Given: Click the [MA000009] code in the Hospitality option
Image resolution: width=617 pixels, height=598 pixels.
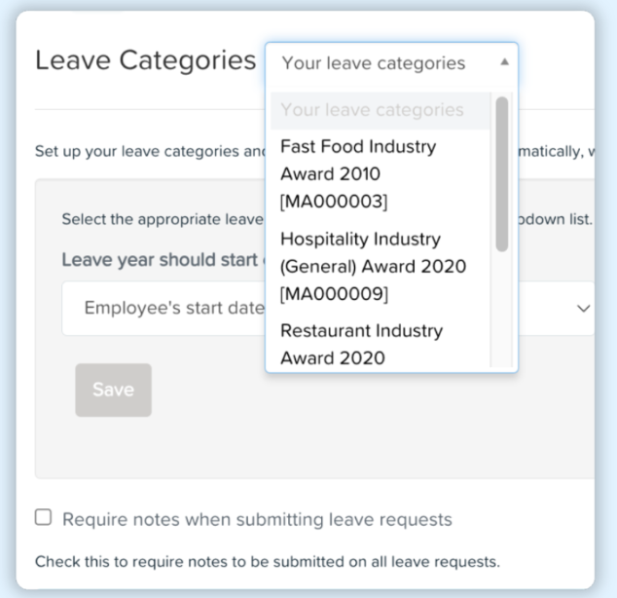Looking at the screenshot, I should (334, 294).
